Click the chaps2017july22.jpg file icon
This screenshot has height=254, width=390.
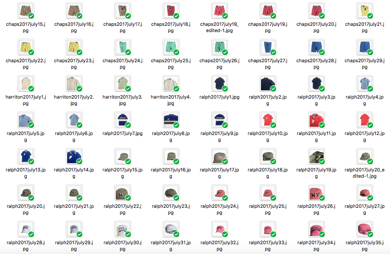click(26, 47)
